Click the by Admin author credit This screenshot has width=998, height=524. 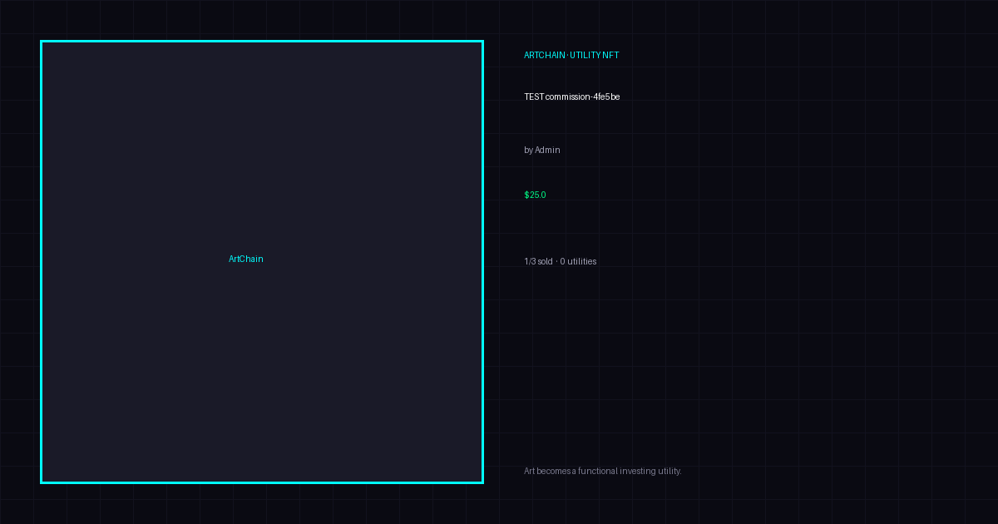[542, 151]
